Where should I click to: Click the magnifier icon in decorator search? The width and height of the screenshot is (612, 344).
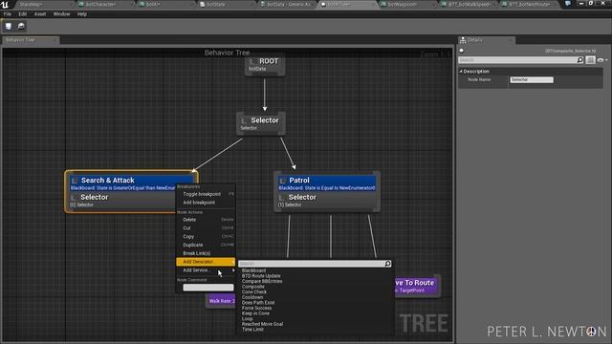(x=387, y=264)
